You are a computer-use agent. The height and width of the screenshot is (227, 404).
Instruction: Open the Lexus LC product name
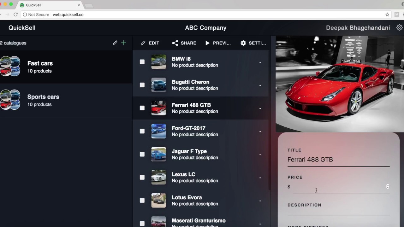click(183, 174)
